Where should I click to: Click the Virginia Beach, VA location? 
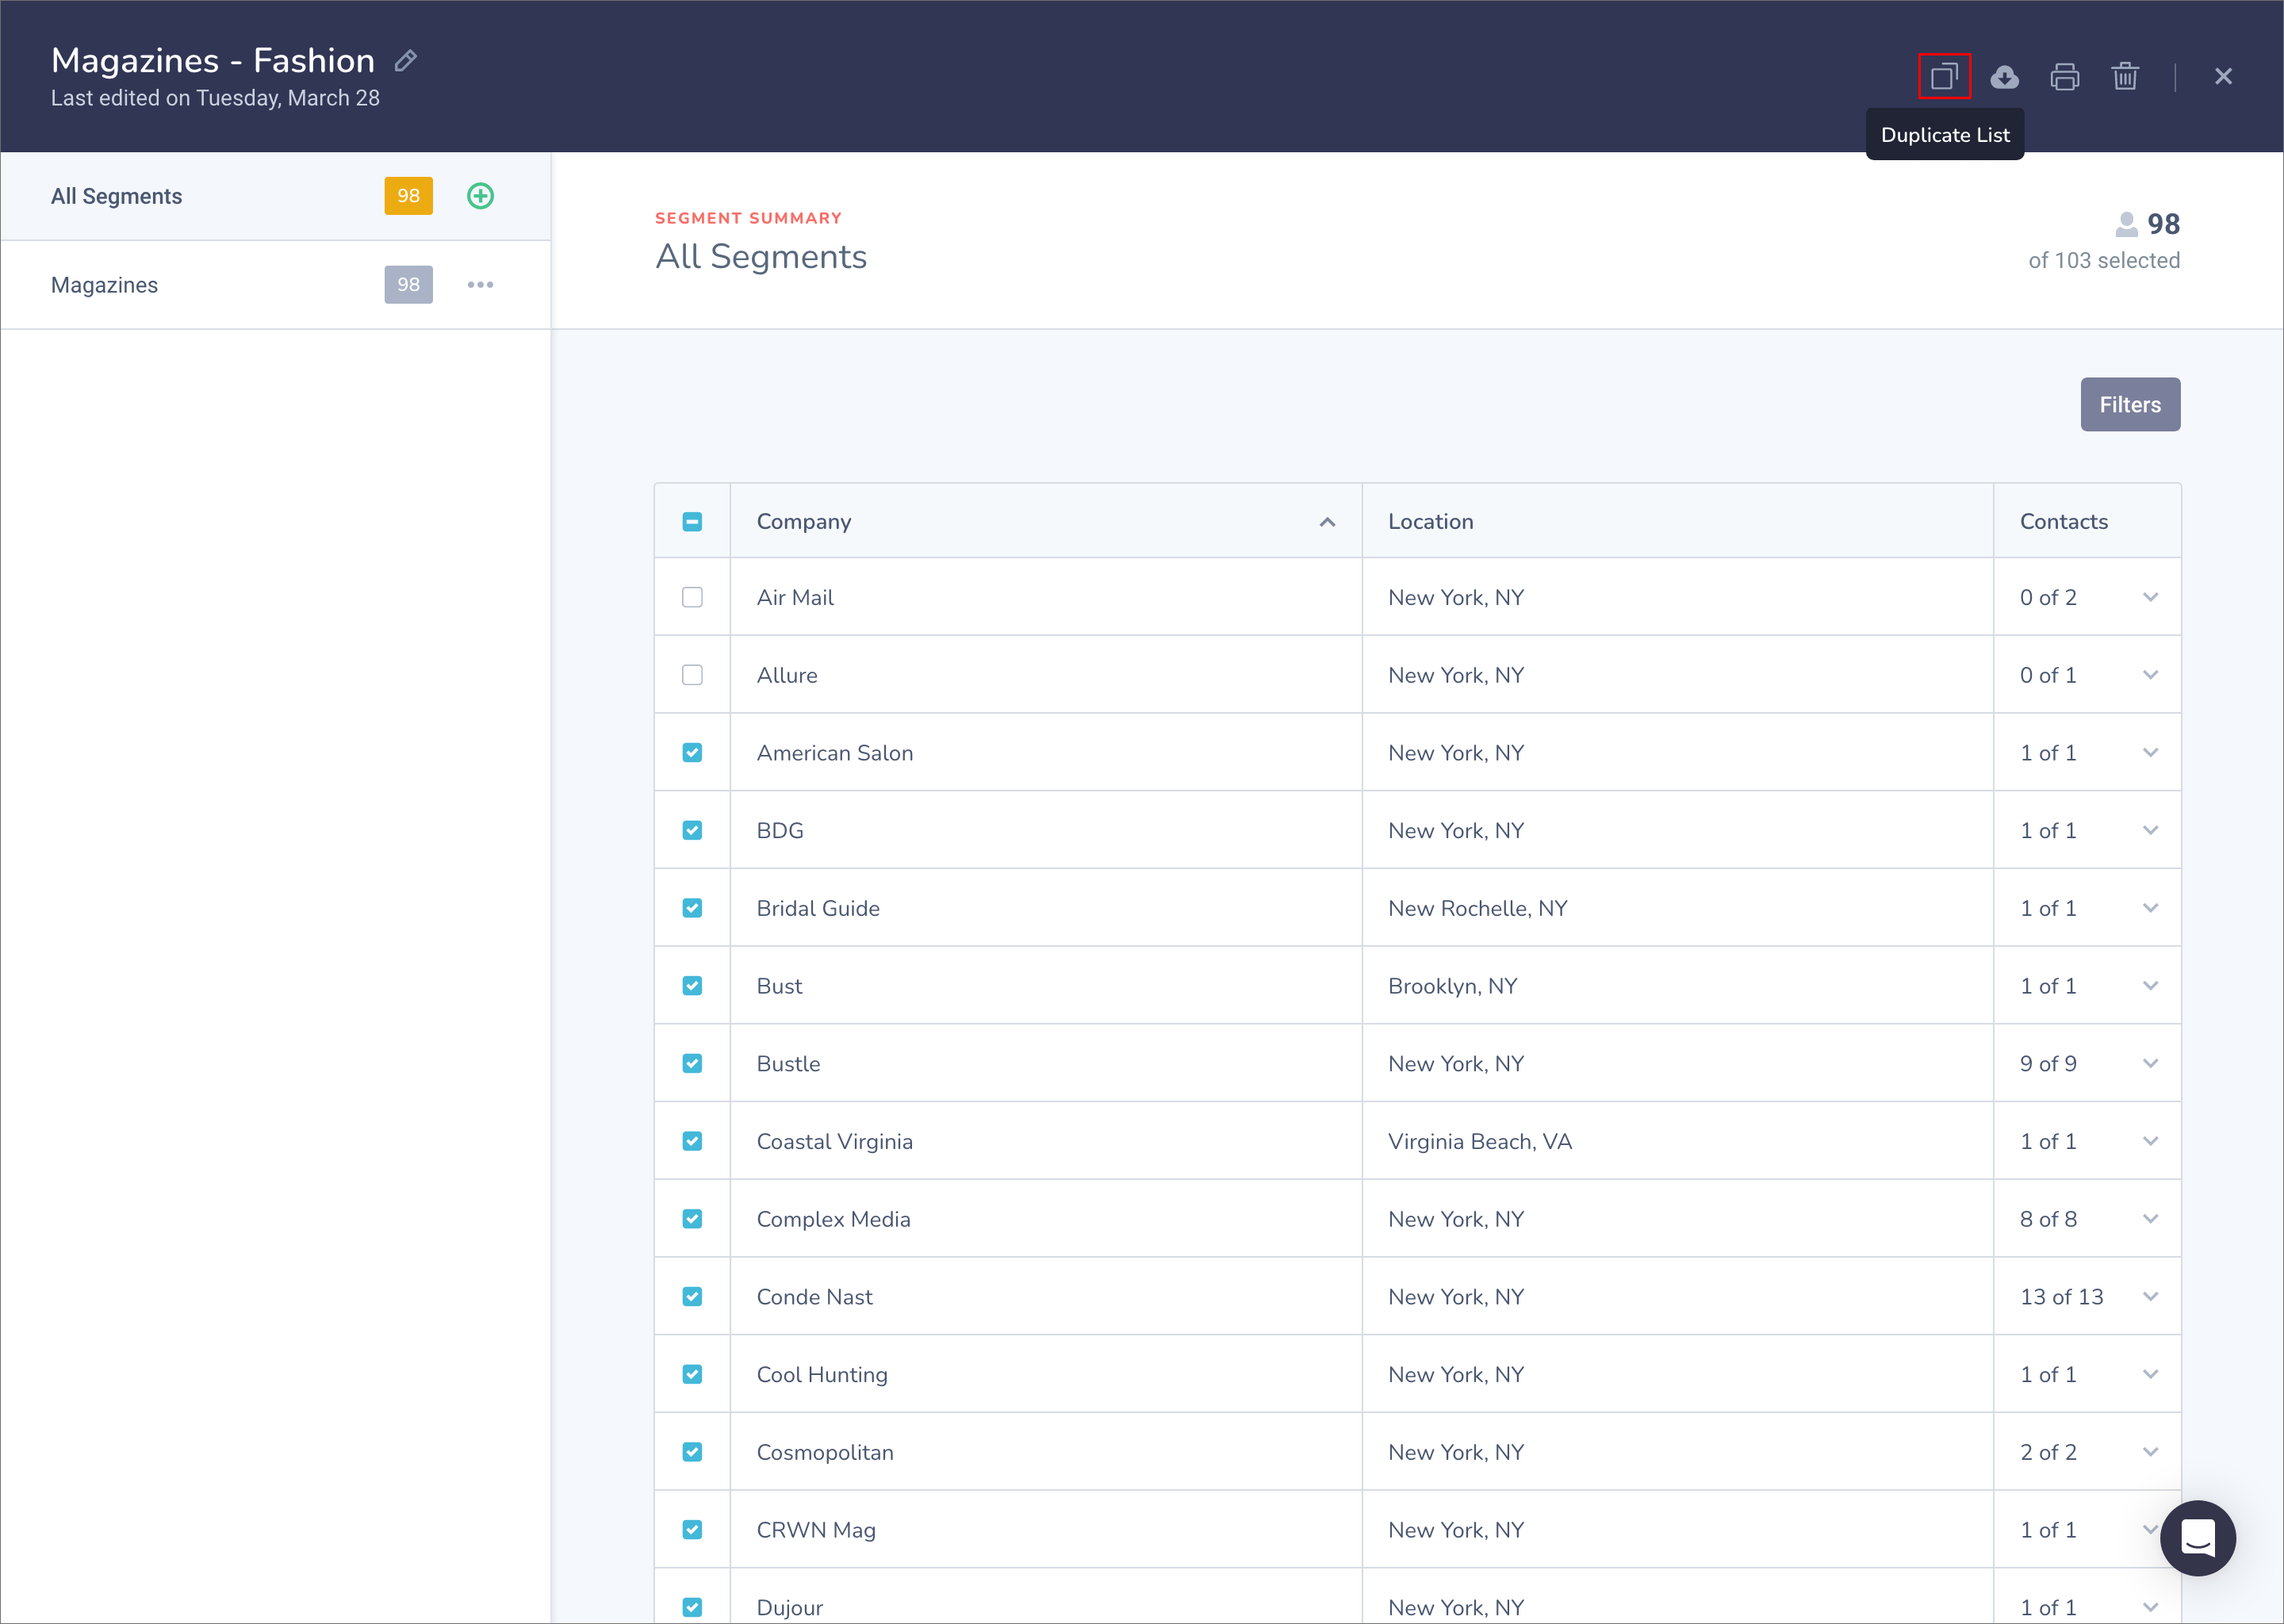click(1480, 1142)
